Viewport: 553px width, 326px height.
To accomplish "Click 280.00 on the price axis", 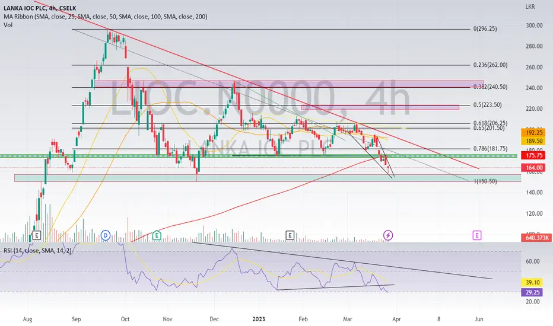I will 534,46.
